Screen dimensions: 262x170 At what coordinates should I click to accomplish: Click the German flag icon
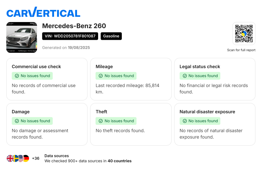pyautogui.click(x=26, y=158)
